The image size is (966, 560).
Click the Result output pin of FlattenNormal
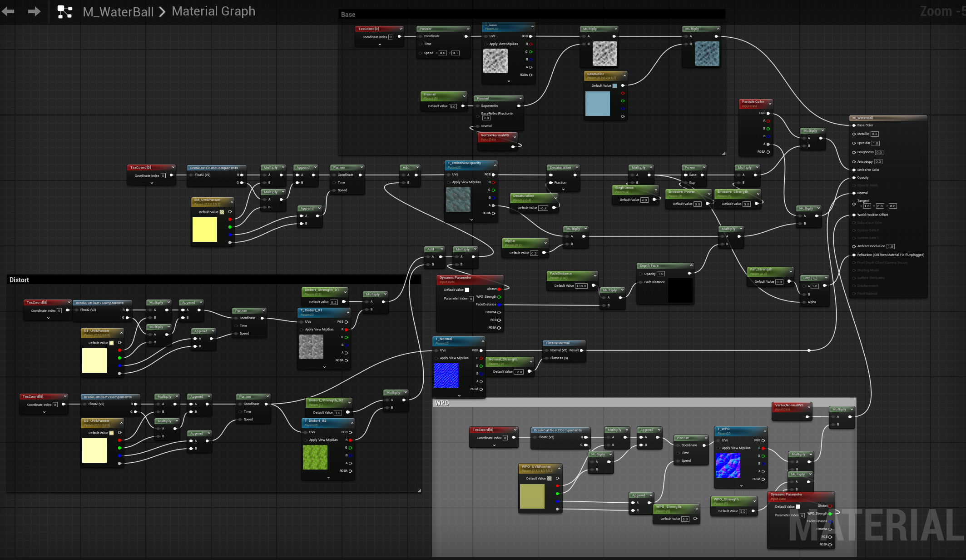581,350
